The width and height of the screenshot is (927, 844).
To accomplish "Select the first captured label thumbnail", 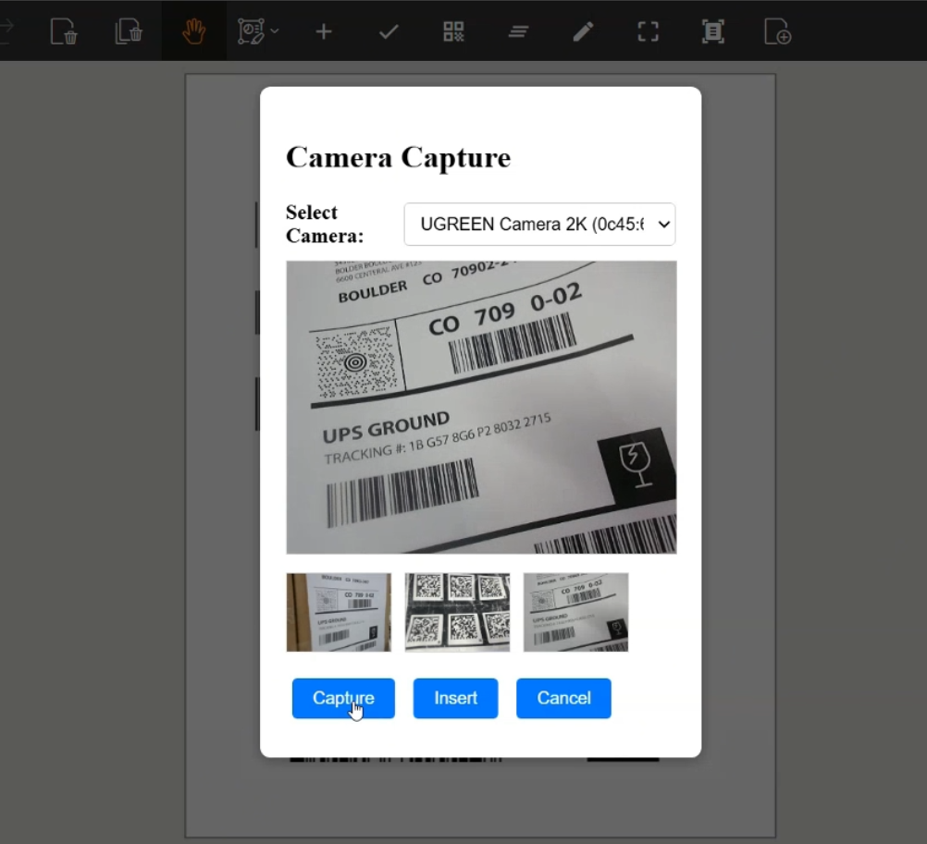I will coord(339,612).
